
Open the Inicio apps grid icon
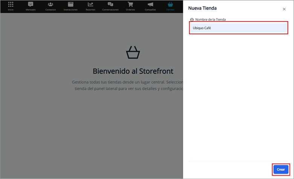click(11, 5)
